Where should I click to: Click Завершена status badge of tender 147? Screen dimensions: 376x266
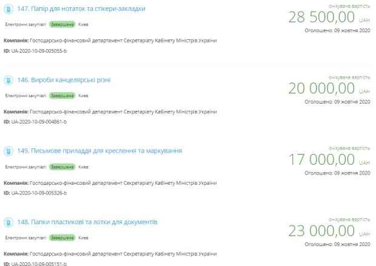62,25
